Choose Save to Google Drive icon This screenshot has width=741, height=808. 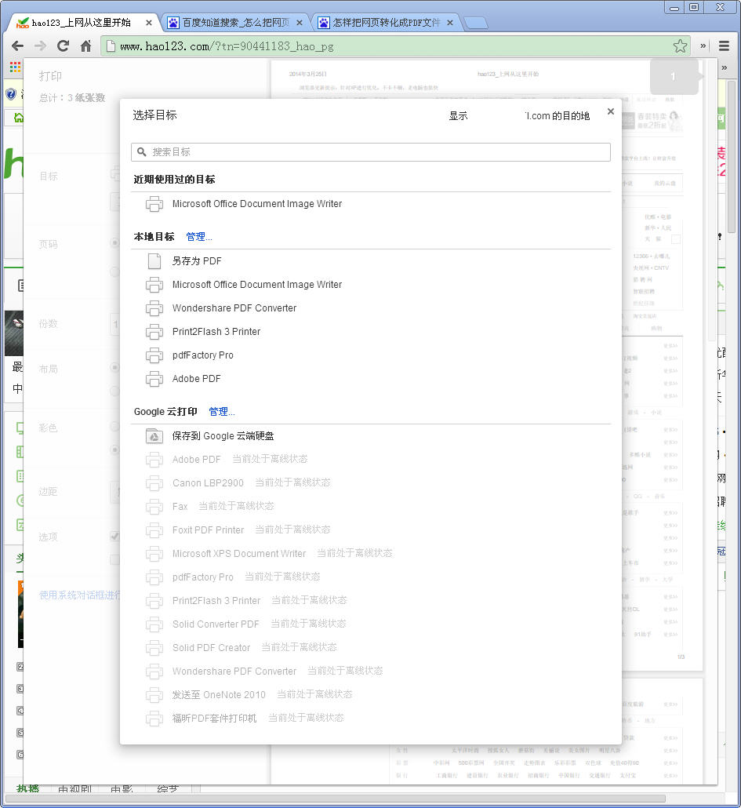pyautogui.click(x=154, y=436)
